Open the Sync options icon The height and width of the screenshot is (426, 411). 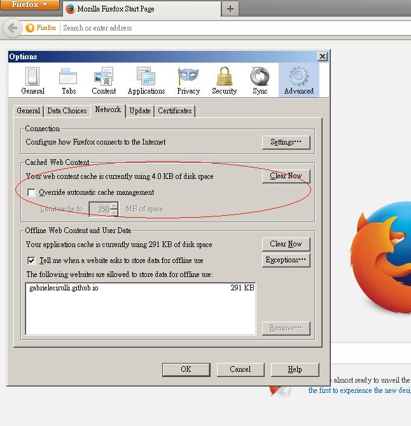[x=260, y=80]
